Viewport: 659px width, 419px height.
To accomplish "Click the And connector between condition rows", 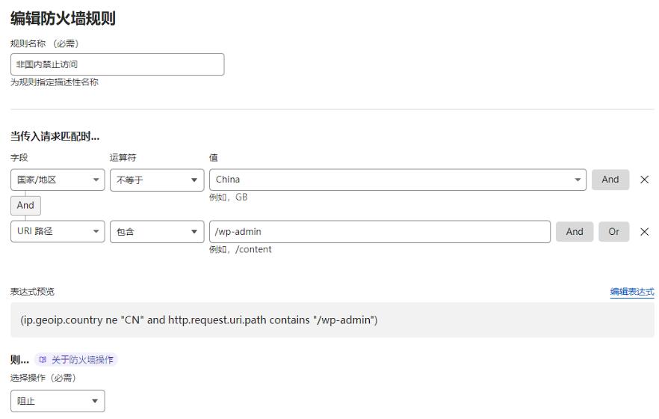I will [25, 205].
